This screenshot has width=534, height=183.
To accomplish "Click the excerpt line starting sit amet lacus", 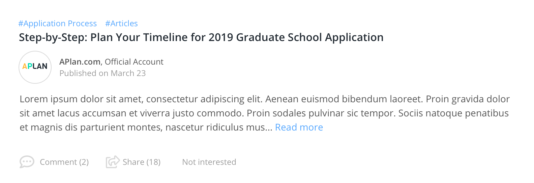I will [x=264, y=113].
